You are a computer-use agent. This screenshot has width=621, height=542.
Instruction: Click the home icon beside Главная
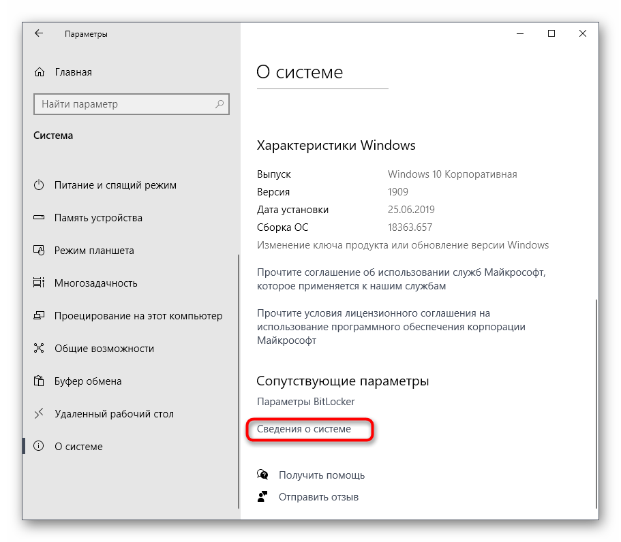40,72
